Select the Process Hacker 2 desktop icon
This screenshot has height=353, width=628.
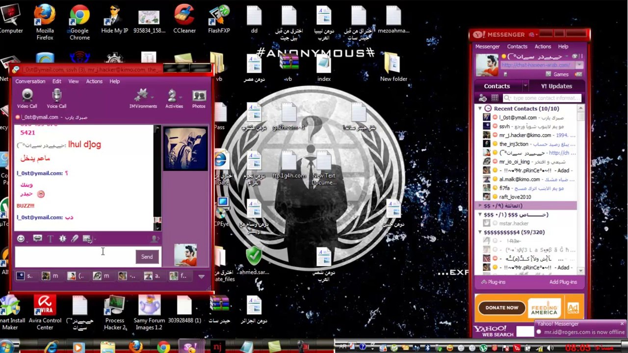coord(114,313)
